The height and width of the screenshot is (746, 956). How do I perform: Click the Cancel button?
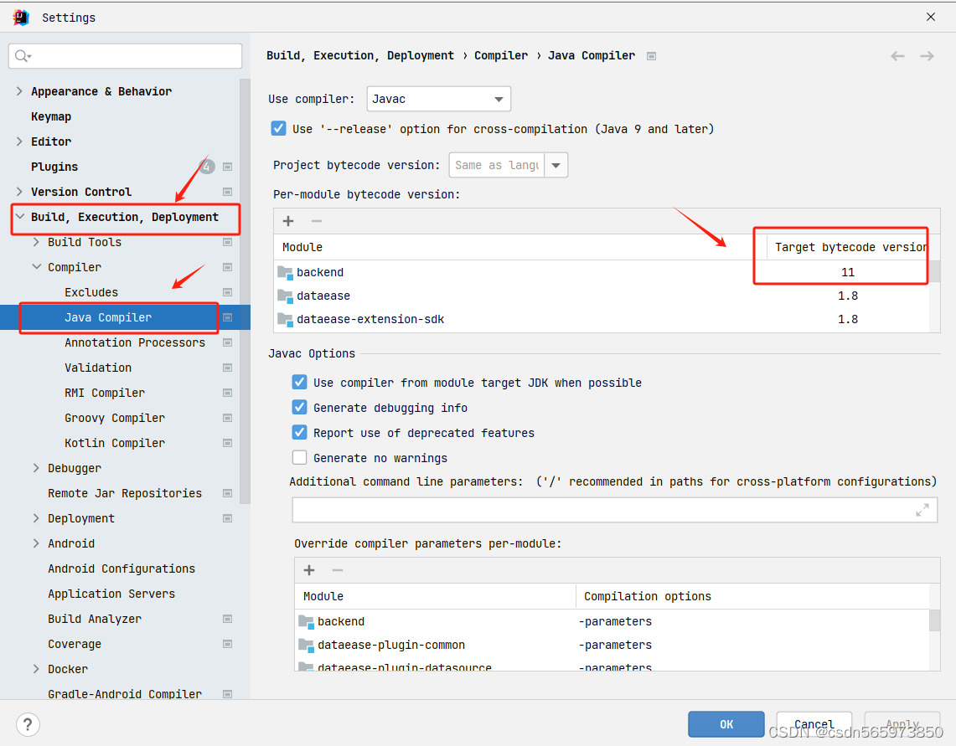[814, 724]
